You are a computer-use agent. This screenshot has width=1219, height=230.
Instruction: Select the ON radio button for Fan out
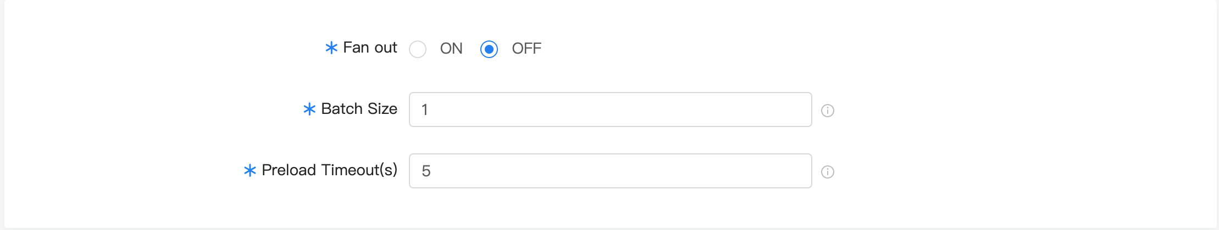[x=418, y=49]
